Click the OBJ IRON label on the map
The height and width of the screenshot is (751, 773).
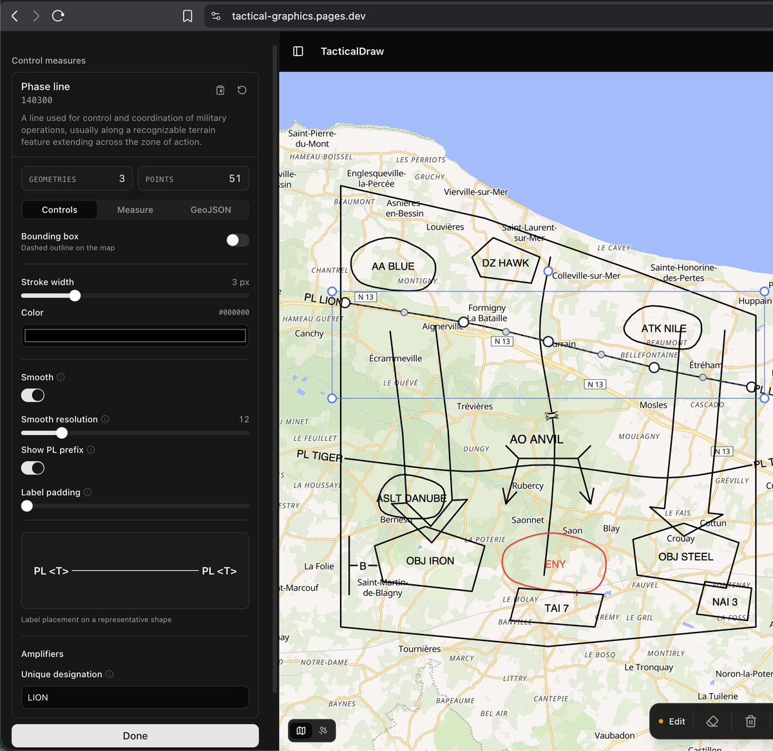pyautogui.click(x=430, y=561)
